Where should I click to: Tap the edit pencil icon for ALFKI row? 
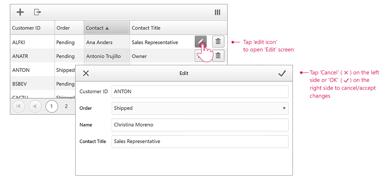click(201, 42)
